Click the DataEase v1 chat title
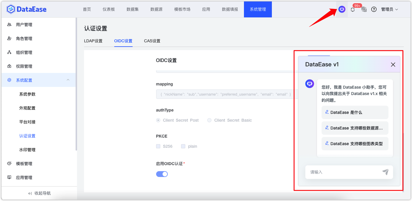 [322, 65]
